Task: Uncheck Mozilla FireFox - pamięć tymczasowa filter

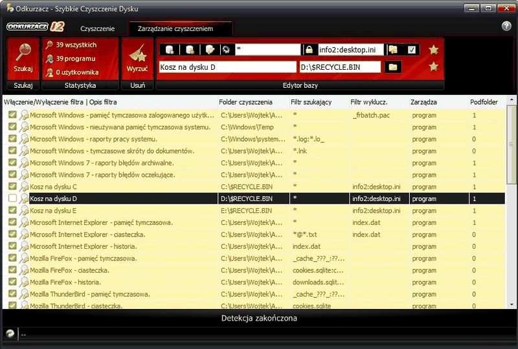Action: 12,258
